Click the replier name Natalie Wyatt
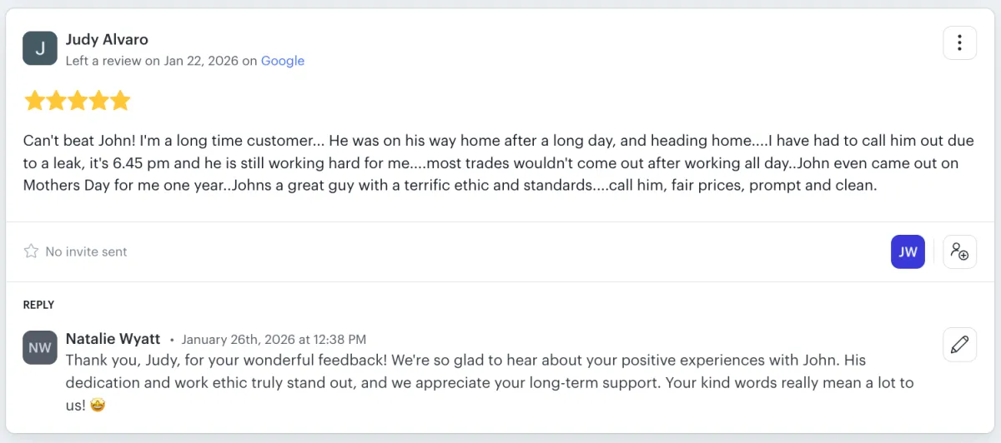Image resolution: width=1001 pixels, height=443 pixels. click(x=113, y=339)
